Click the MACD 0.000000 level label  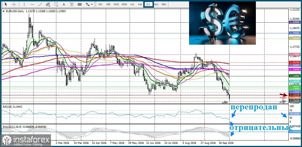295,132
